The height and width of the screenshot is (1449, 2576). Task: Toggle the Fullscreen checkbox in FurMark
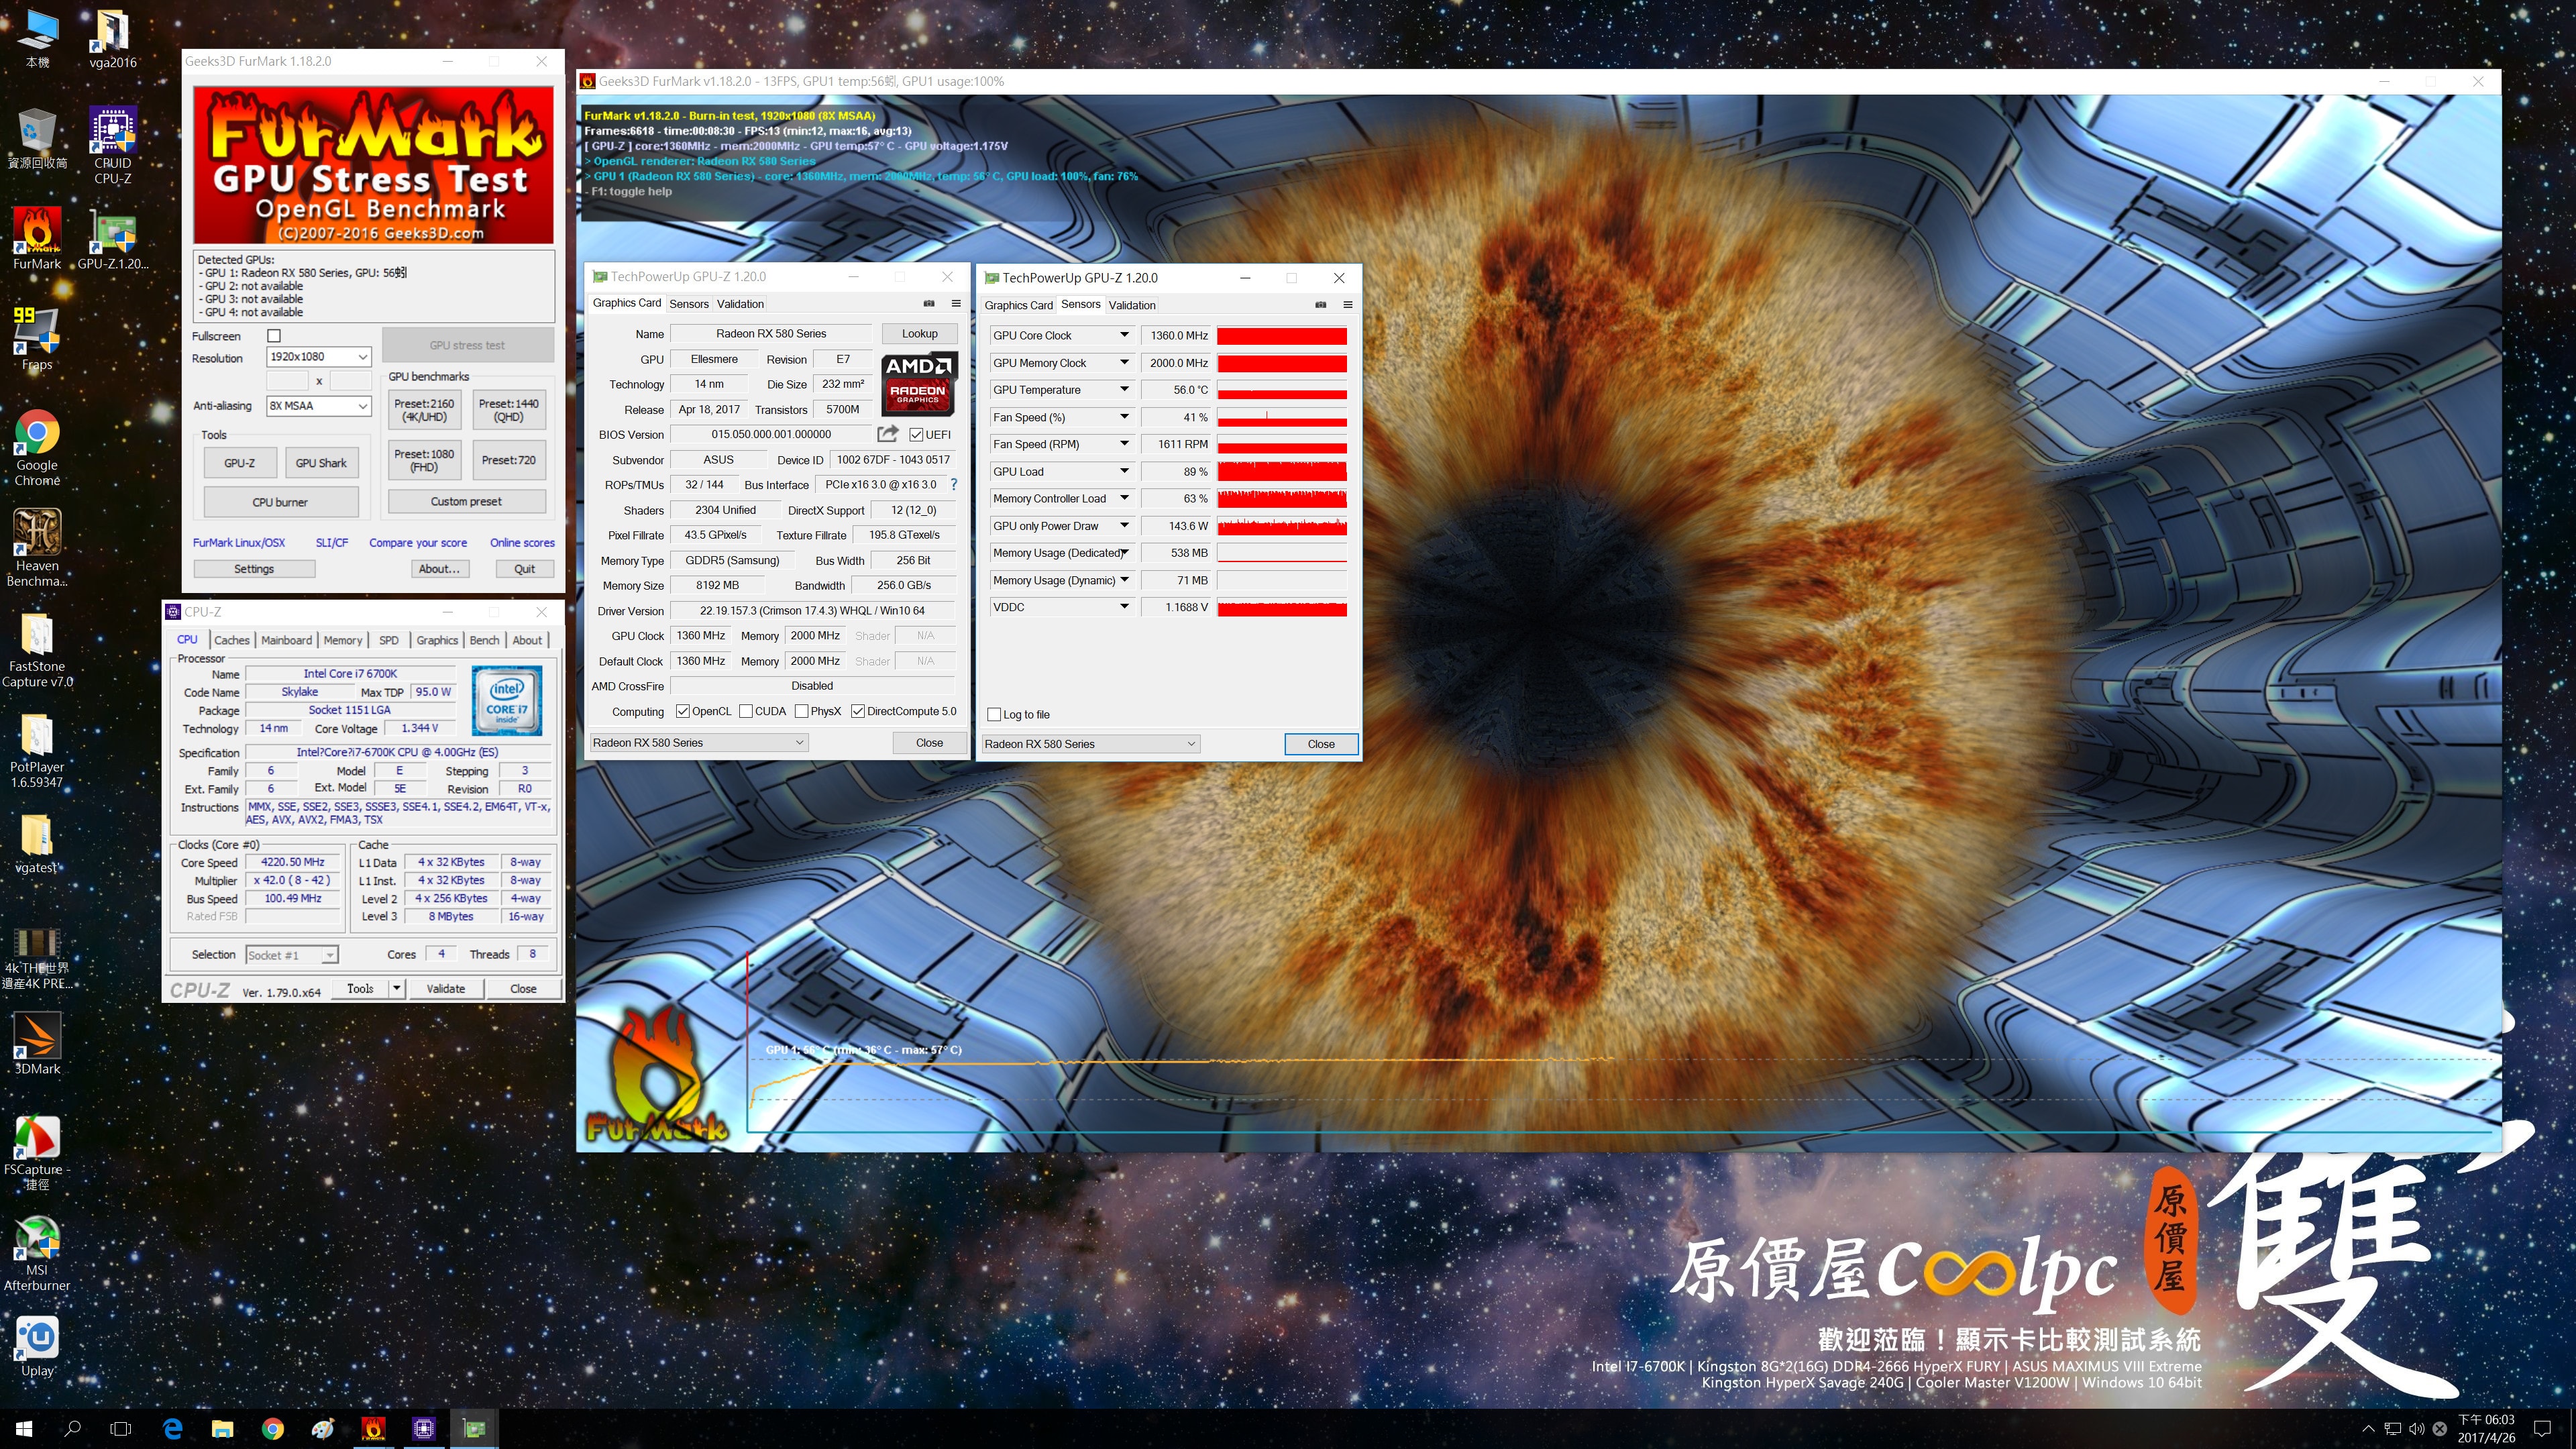click(x=274, y=336)
